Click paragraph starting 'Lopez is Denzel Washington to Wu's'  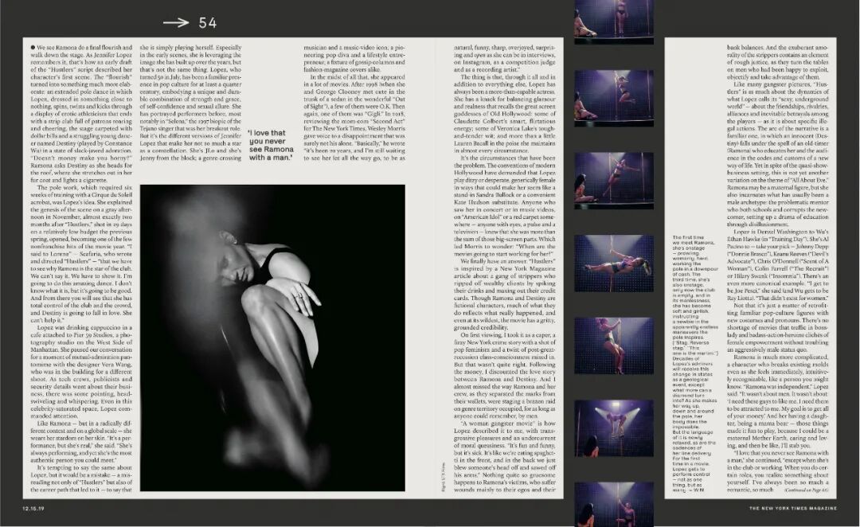(x=778, y=265)
